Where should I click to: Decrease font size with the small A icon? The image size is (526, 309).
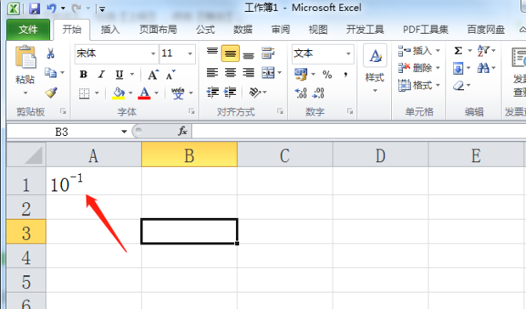coord(171,75)
